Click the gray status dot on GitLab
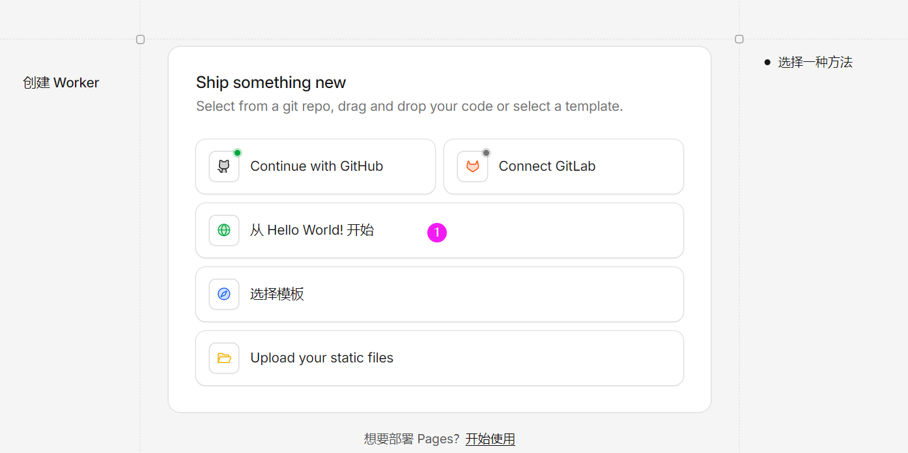This screenshot has height=453, width=908. coord(486,153)
